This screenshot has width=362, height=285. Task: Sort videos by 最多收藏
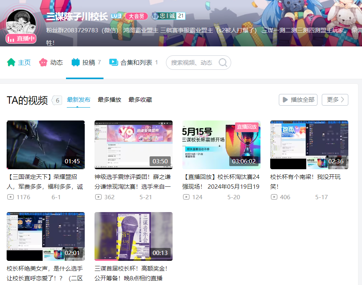[x=140, y=100]
